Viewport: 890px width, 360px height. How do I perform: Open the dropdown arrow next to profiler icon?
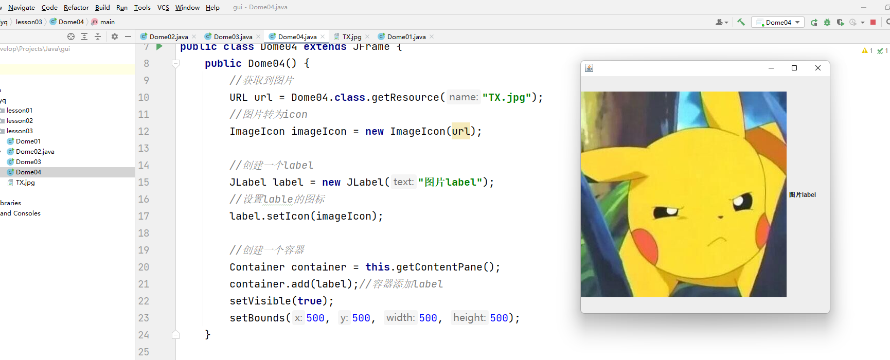pyautogui.click(x=863, y=22)
